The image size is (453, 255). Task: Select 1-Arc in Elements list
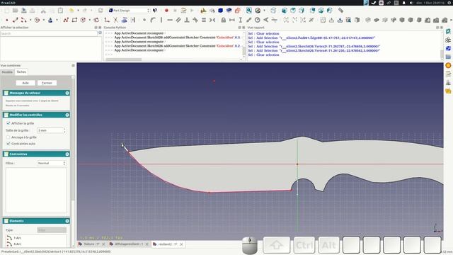pyautogui.click(x=17, y=238)
